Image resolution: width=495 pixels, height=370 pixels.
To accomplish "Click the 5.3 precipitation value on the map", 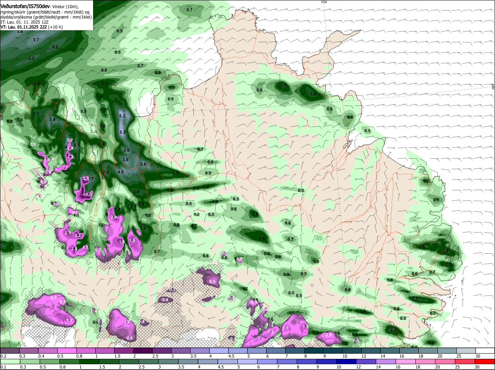I will pos(123,132).
